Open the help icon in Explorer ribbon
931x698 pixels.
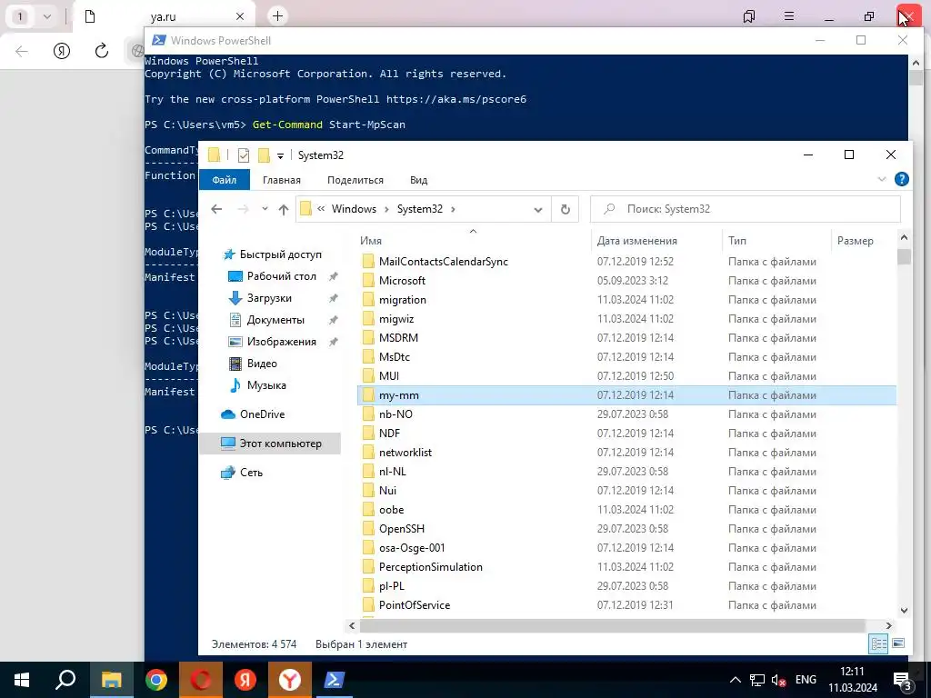tap(901, 179)
